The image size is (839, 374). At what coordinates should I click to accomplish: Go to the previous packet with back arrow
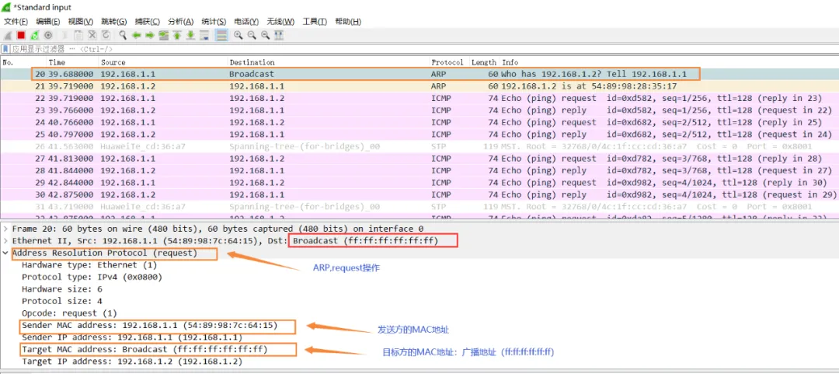pos(137,35)
